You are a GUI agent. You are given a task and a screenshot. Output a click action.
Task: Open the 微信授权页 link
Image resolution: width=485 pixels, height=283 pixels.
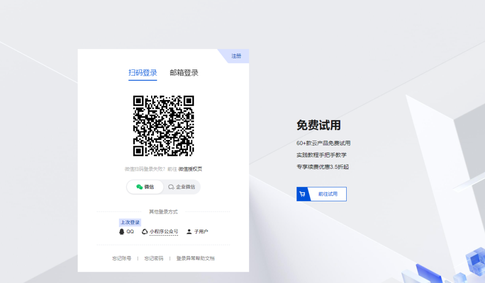[x=190, y=169]
